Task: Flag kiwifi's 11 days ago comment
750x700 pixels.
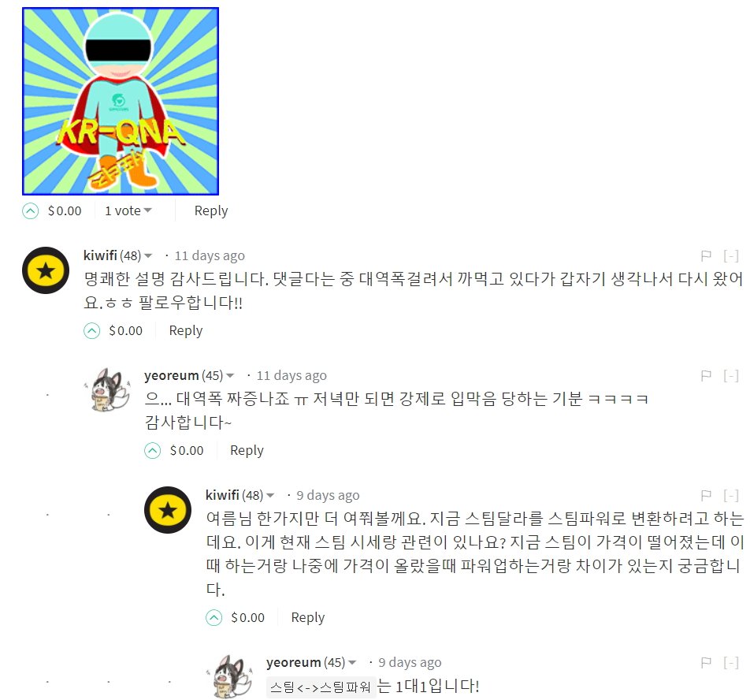Action: point(706,256)
